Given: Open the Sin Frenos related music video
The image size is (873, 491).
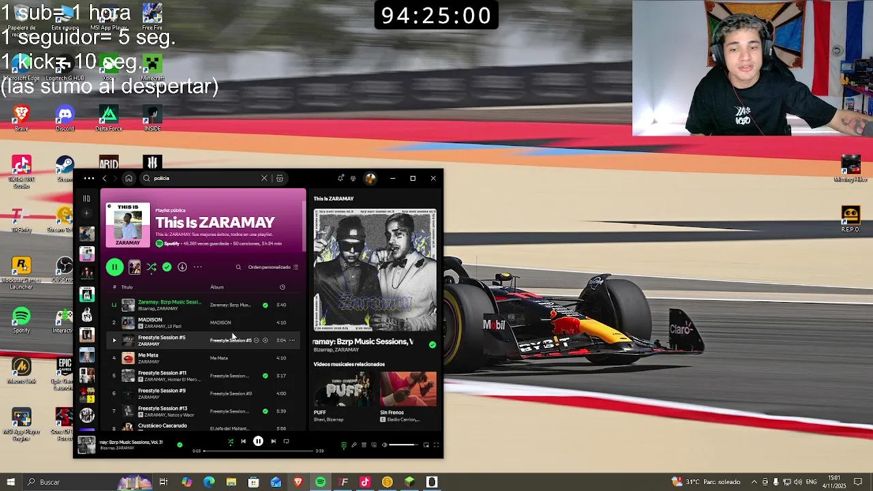Looking at the screenshot, I should click(x=408, y=389).
